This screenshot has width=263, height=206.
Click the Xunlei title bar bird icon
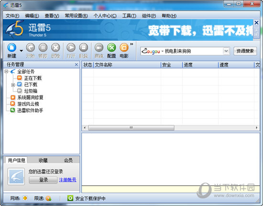click(x=6, y=5)
